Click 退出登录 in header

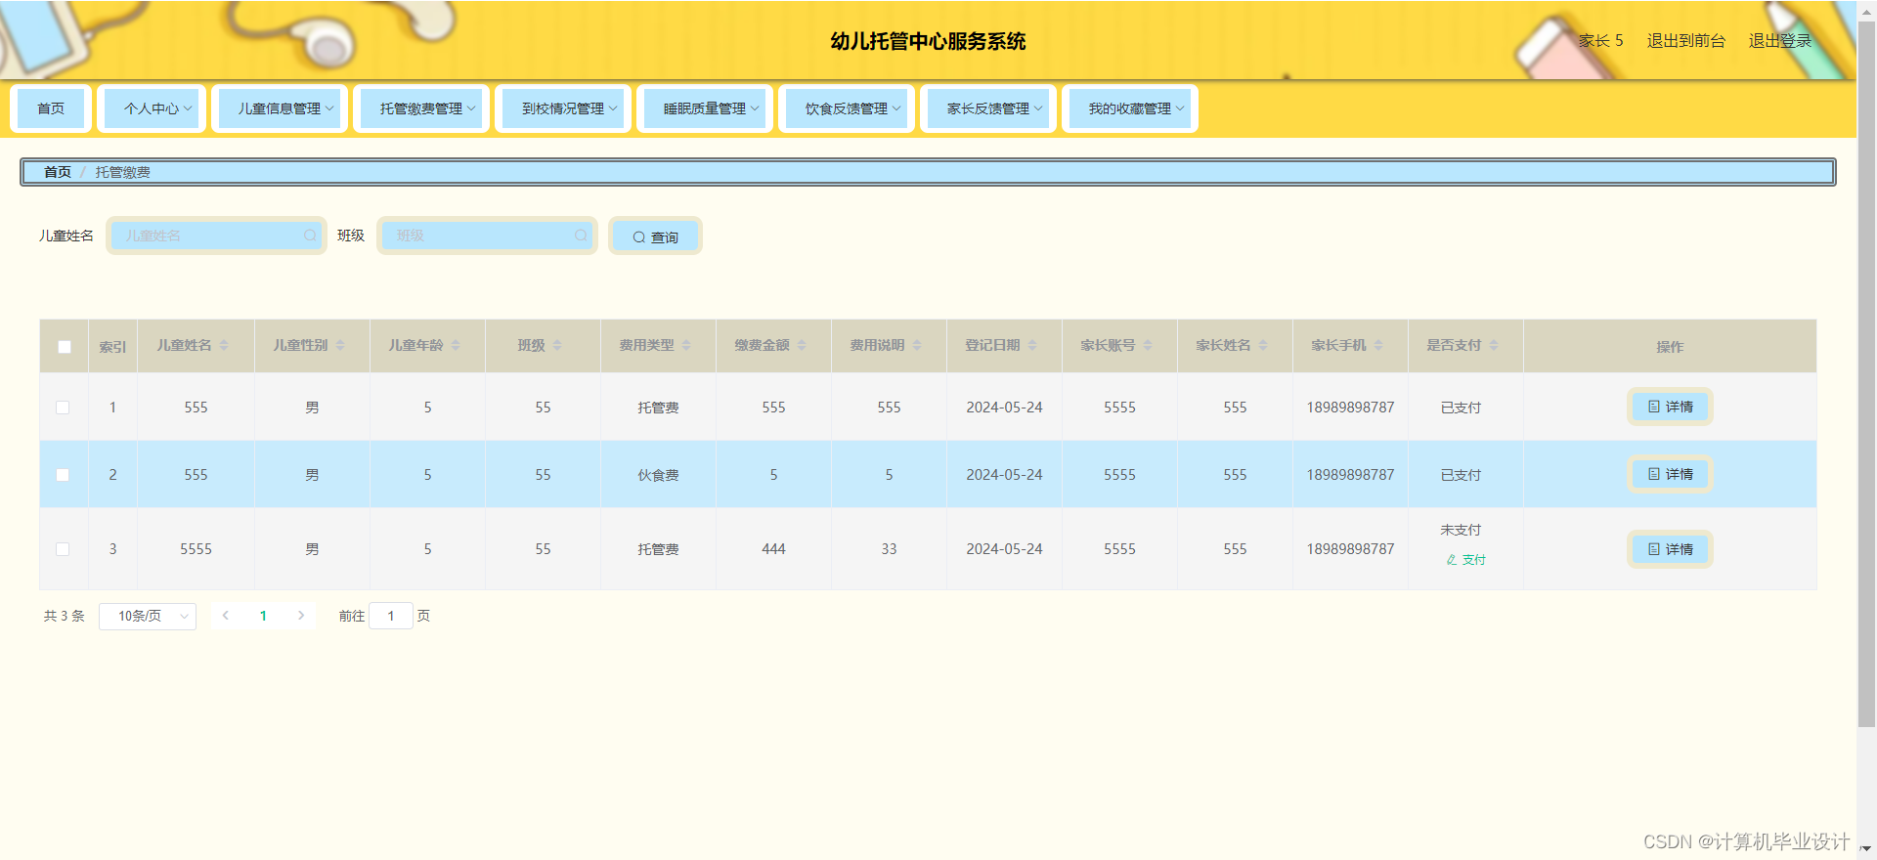coord(1780,41)
